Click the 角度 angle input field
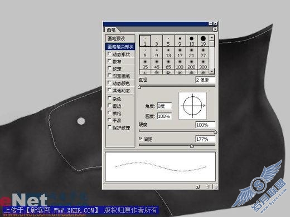290x217 pixels. tap(165, 106)
